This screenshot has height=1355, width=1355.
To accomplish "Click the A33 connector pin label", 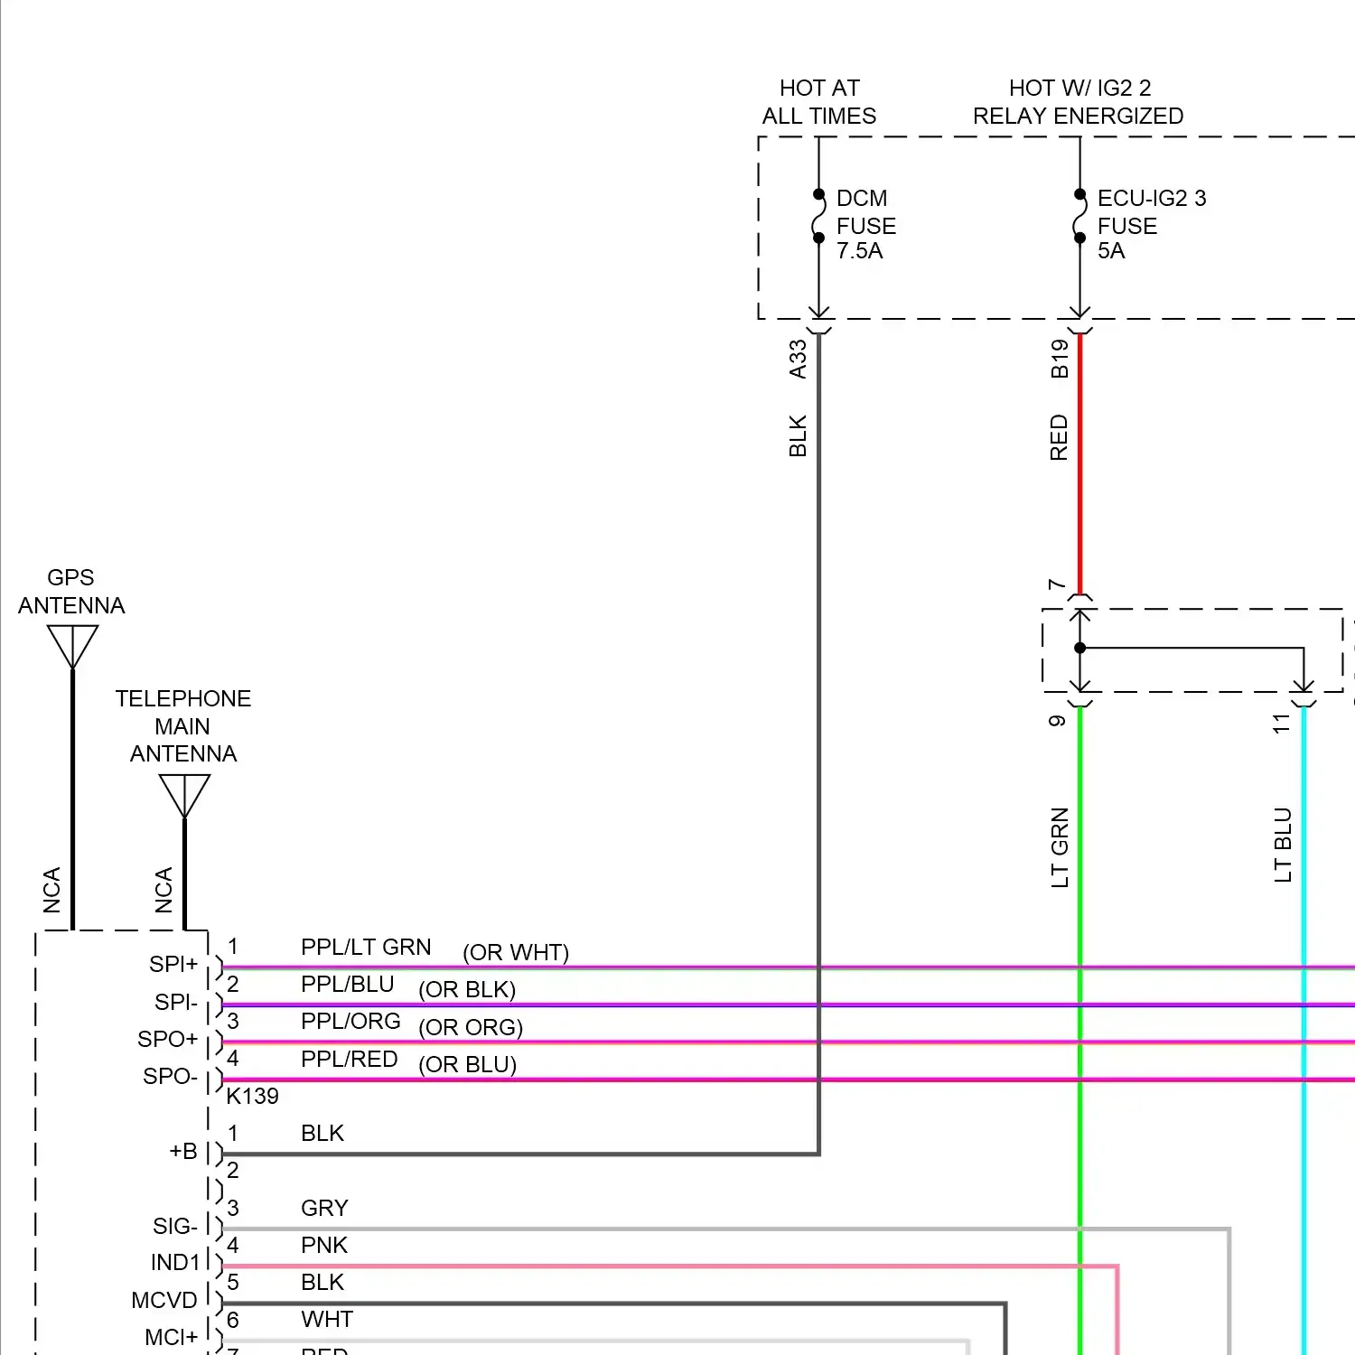I will (798, 359).
